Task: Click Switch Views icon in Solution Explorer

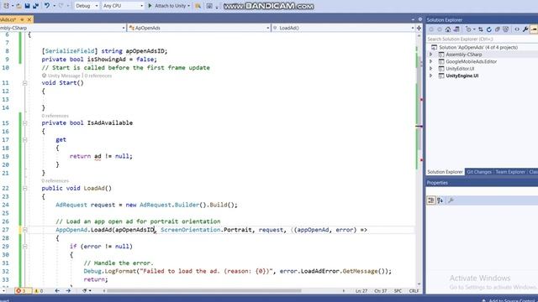Action: pyautogui.click(x=456, y=29)
